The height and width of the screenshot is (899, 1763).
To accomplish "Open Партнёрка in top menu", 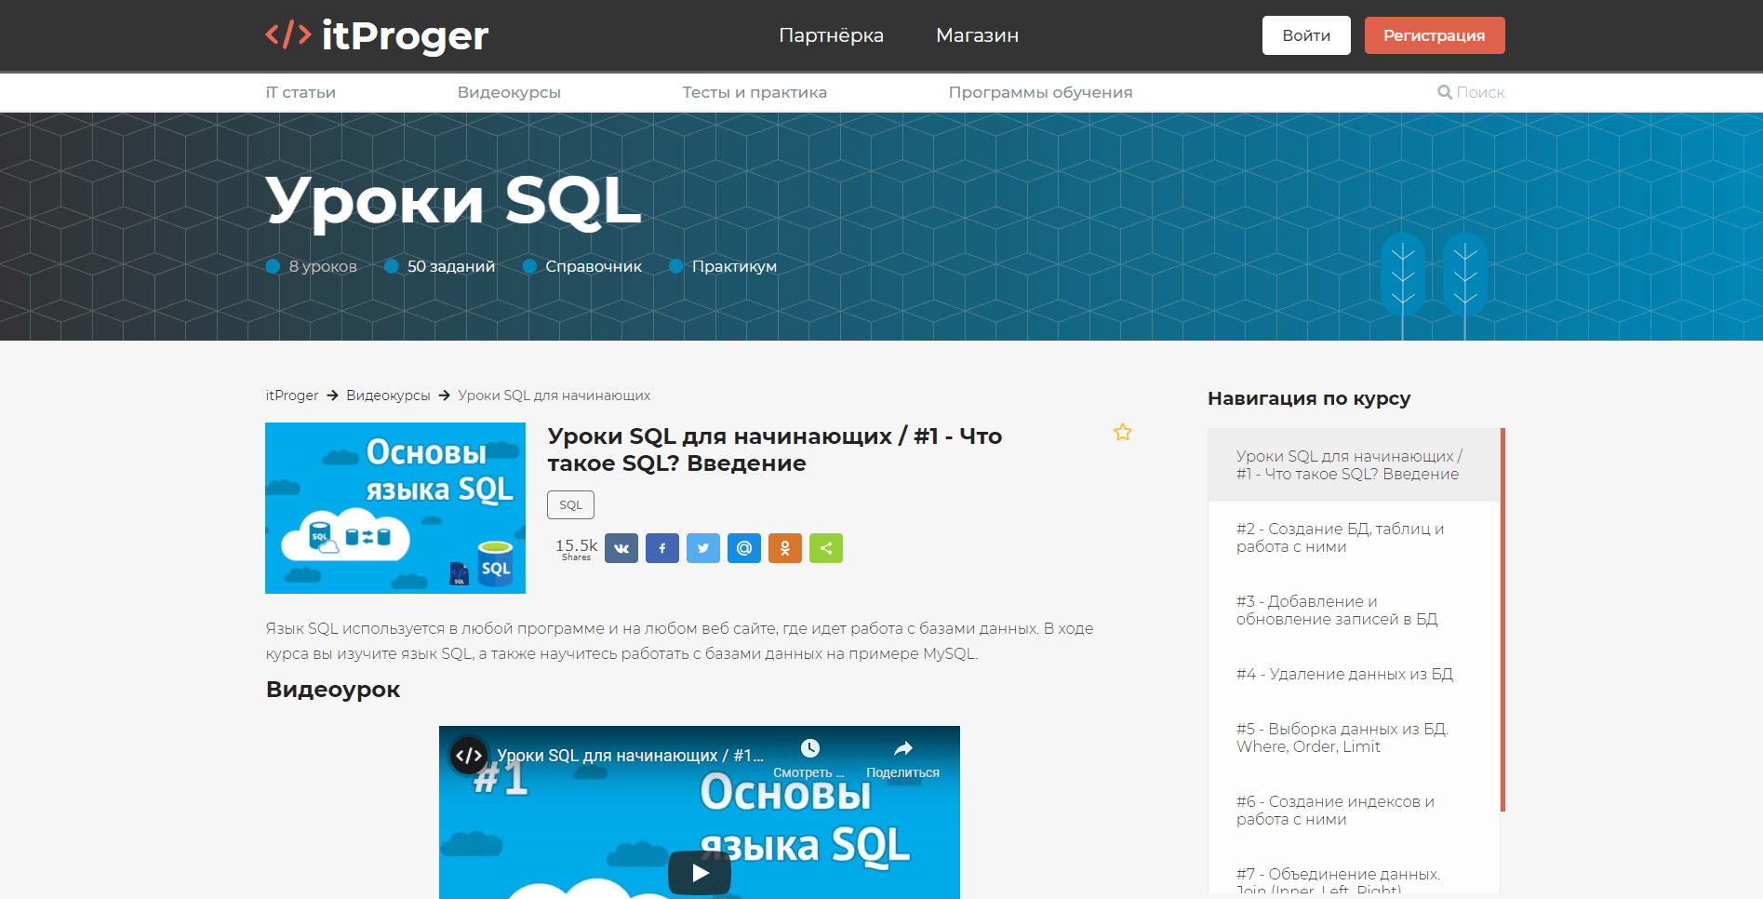I will (831, 35).
